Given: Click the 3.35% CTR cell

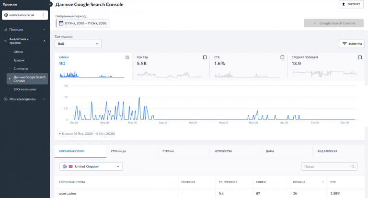Looking at the screenshot, I should click(335, 194).
